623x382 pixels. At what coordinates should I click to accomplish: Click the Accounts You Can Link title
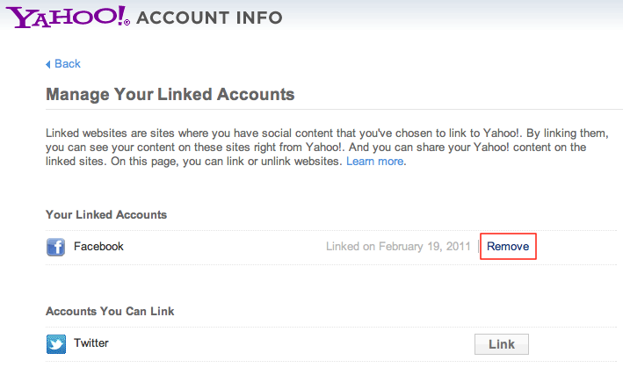click(x=110, y=311)
